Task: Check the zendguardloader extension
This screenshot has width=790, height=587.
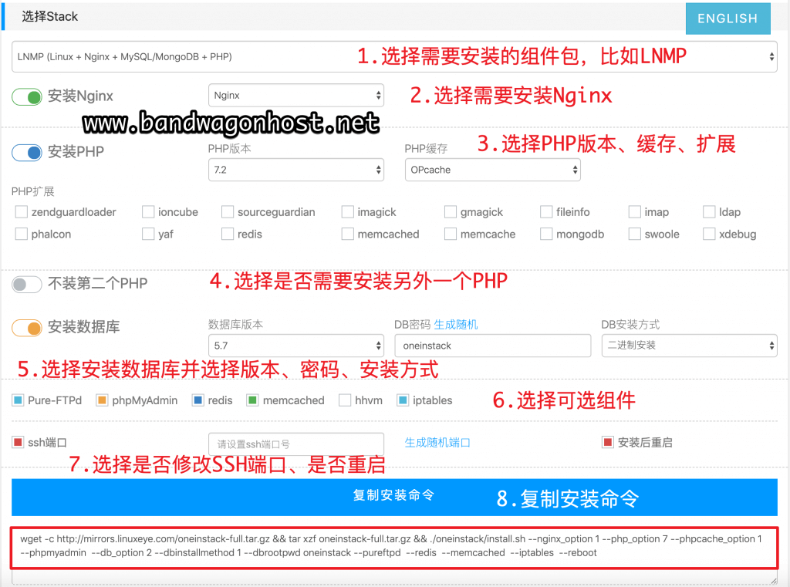Action: 21,211
